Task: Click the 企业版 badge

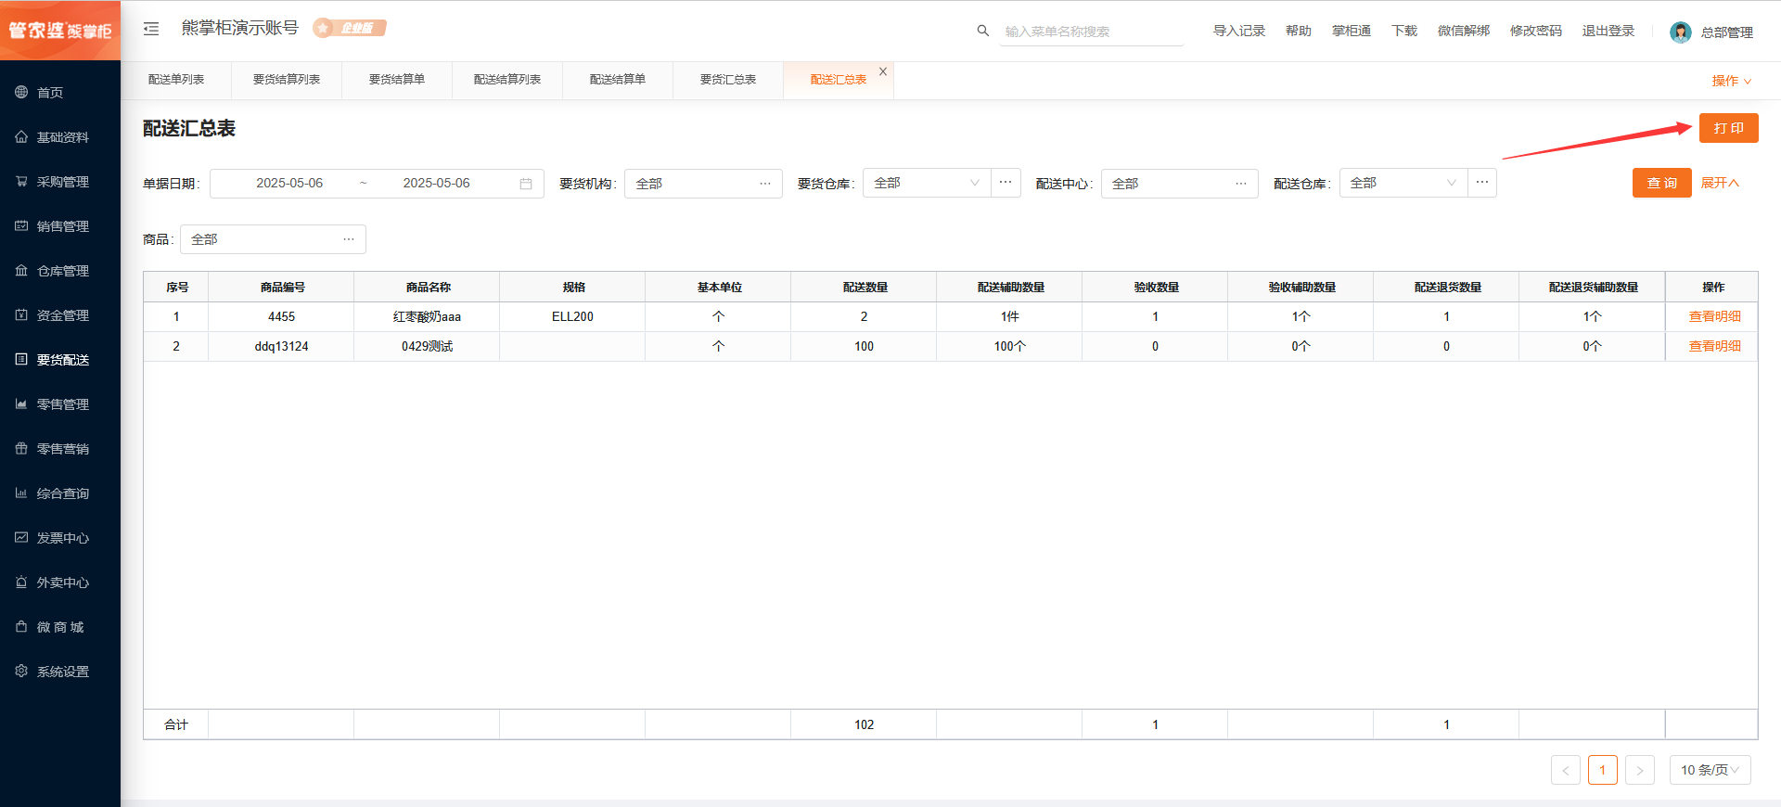Action: 350,28
